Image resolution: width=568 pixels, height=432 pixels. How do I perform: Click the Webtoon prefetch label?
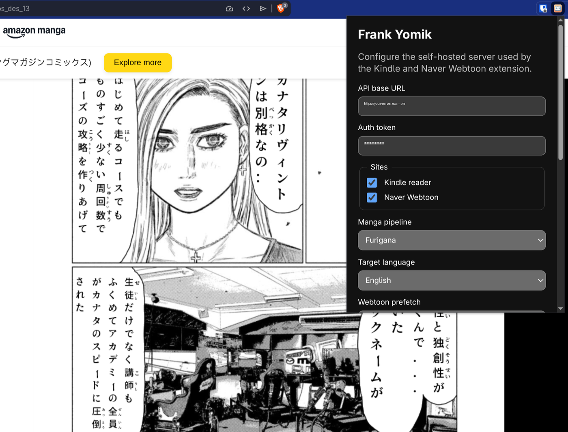pos(389,302)
